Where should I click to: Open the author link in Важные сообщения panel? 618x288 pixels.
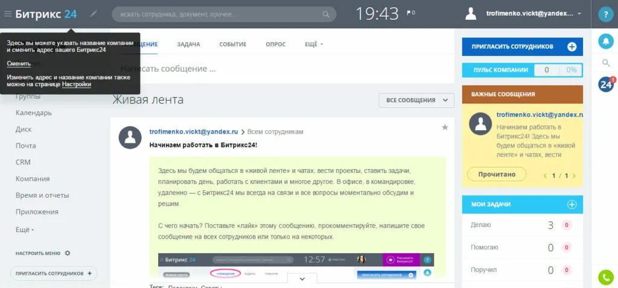pyautogui.click(x=540, y=115)
